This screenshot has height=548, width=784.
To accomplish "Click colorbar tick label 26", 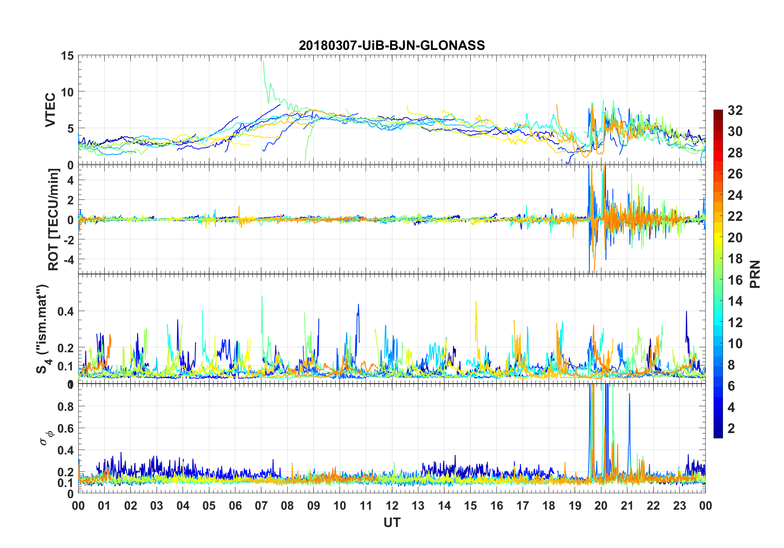I will (x=735, y=174).
